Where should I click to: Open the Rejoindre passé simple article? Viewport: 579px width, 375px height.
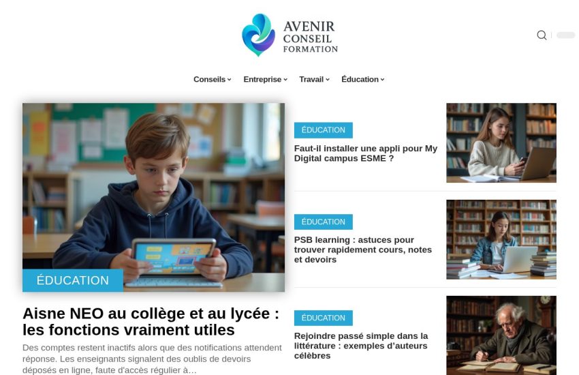[361, 346]
